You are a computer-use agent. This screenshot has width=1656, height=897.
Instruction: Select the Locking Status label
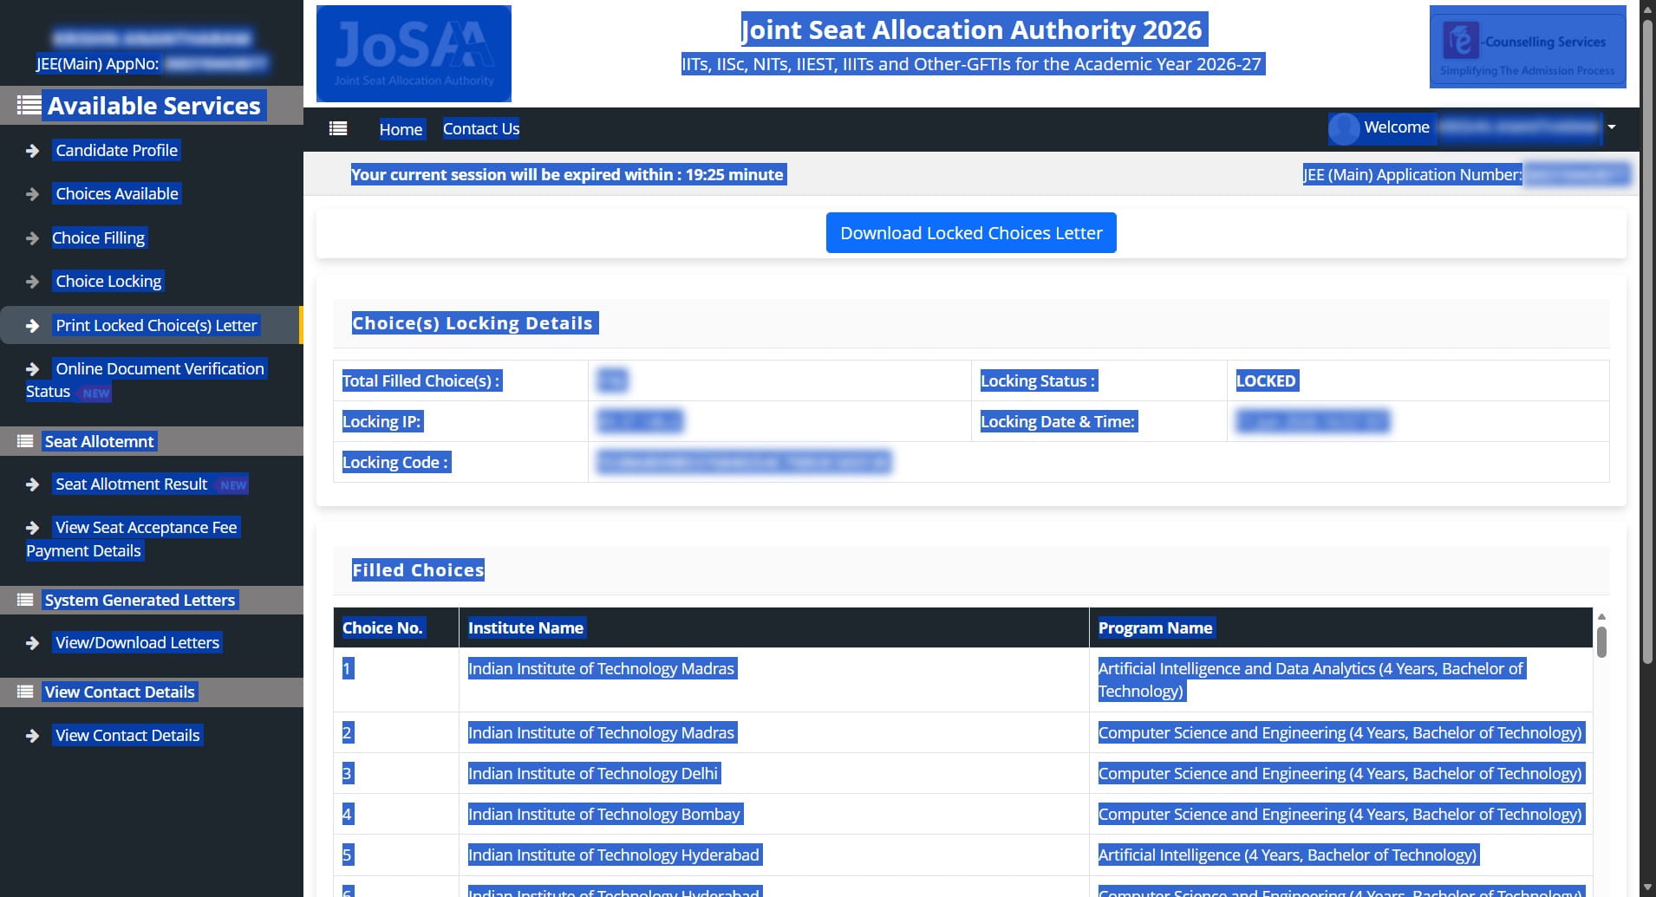(x=1038, y=380)
